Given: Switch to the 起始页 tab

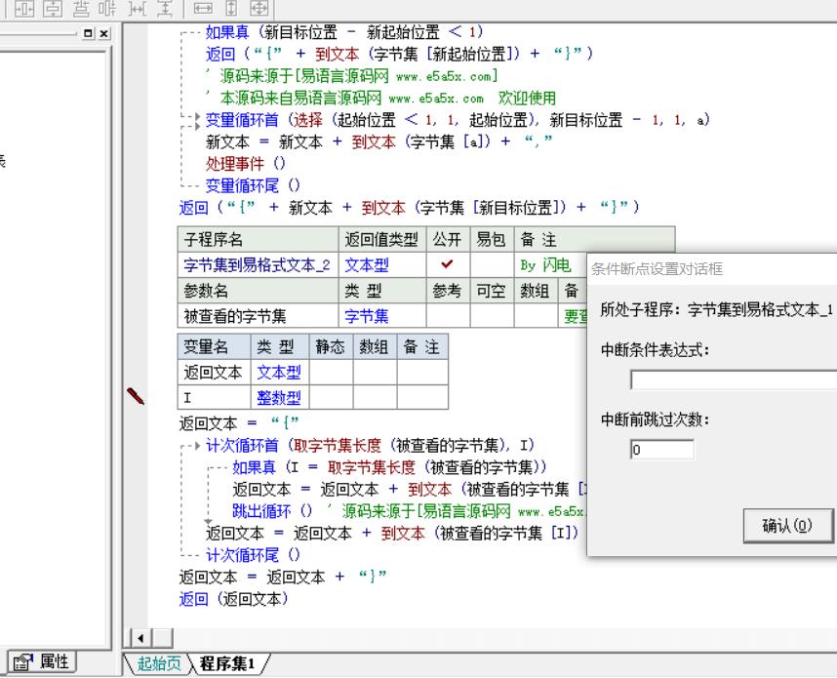Looking at the screenshot, I should click(x=159, y=663).
